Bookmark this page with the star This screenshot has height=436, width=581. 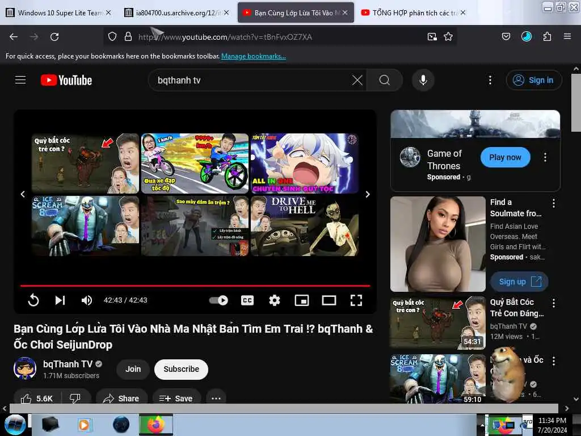tap(448, 37)
